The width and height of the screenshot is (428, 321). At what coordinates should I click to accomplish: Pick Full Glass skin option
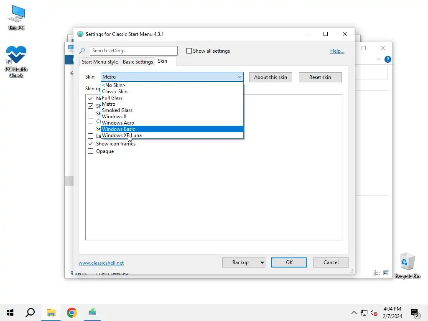click(172, 98)
